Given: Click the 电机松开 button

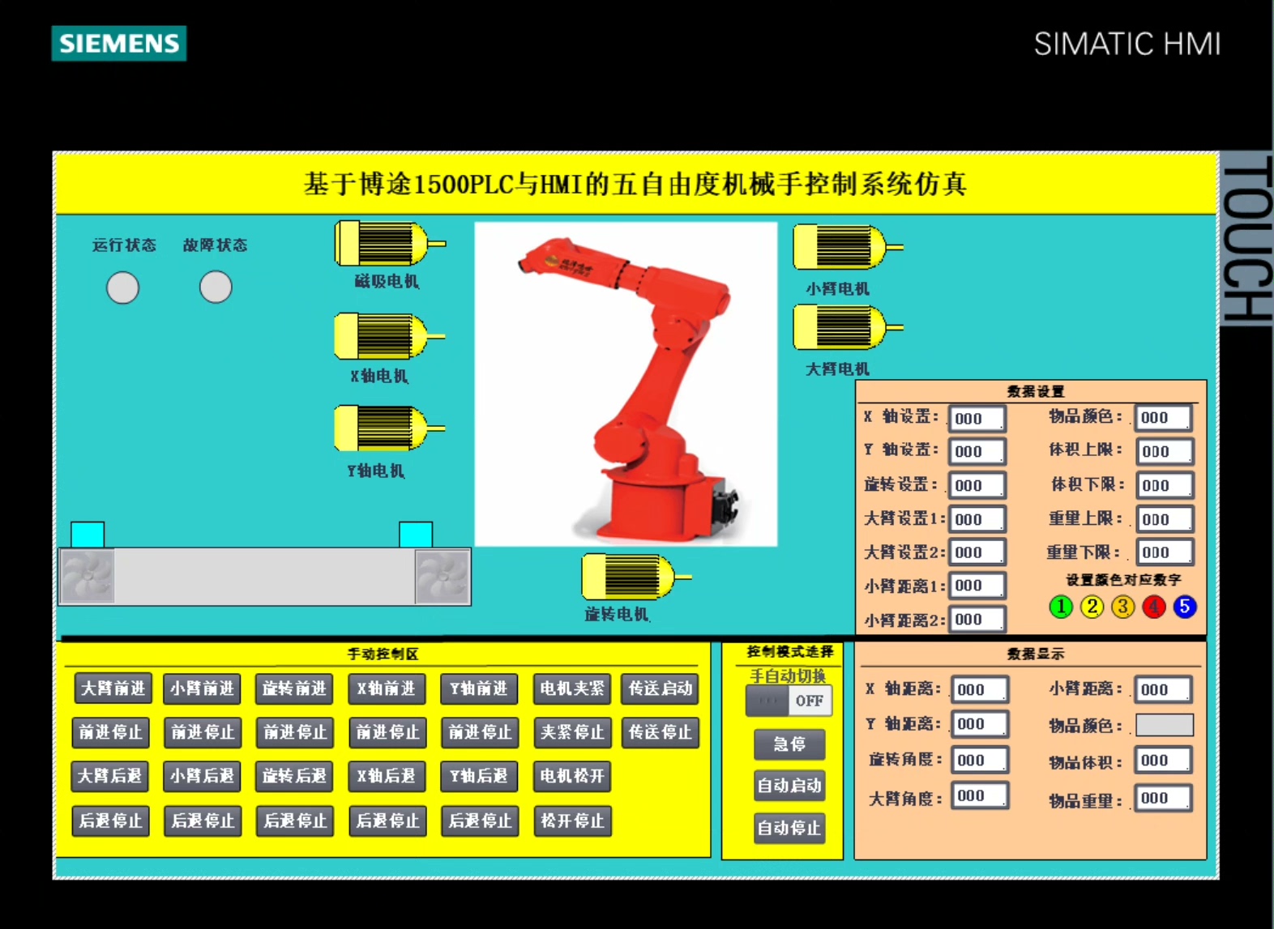Looking at the screenshot, I should click(x=572, y=776).
